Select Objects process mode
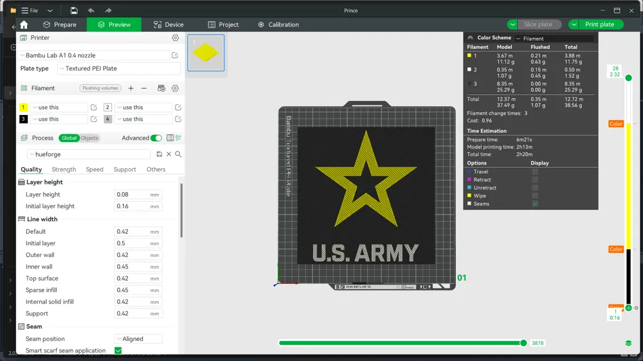This screenshot has width=643, height=361. [89, 138]
